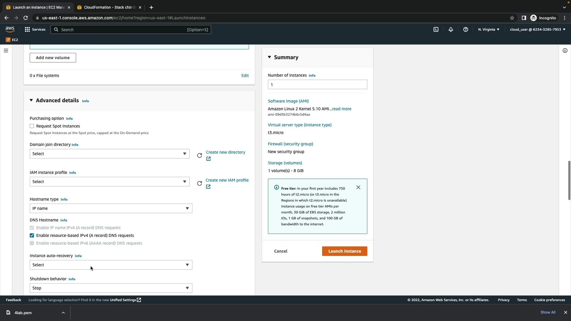Image resolution: width=571 pixels, height=321 pixels.
Task: Open the Hostname type dropdown
Action: (x=111, y=208)
